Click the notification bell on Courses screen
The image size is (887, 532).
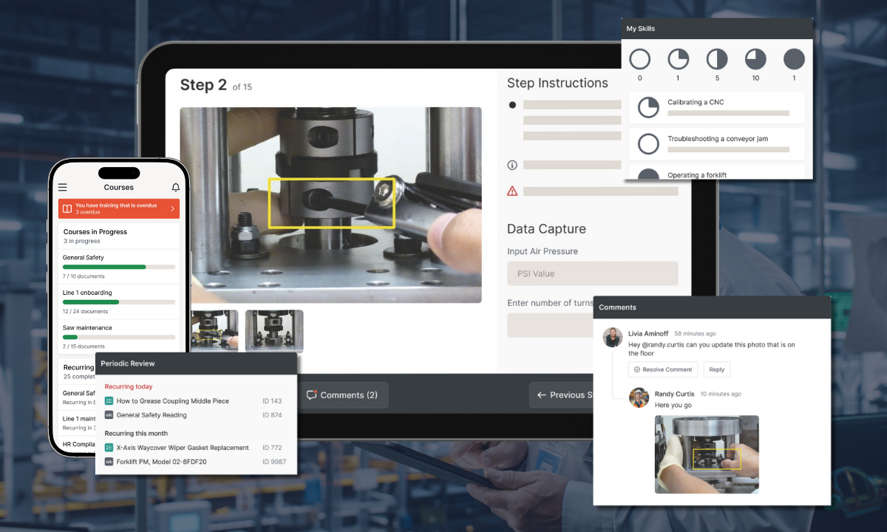(175, 188)
